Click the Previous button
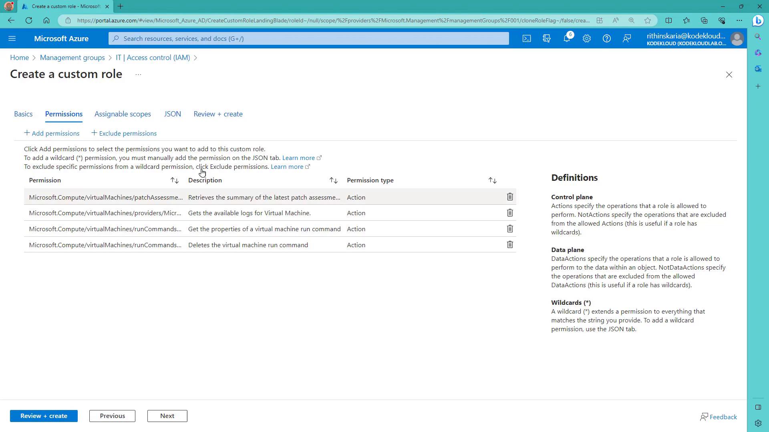Screen dimensions: 769x432 click(x=112, y=416)
